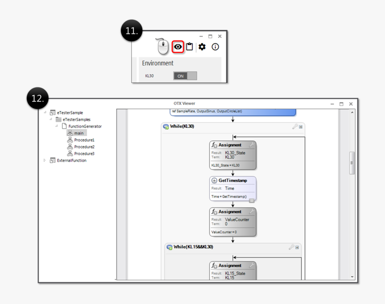Expand the ExternalFunction tree node
The image size is (385, 304).
pos(43,160)
